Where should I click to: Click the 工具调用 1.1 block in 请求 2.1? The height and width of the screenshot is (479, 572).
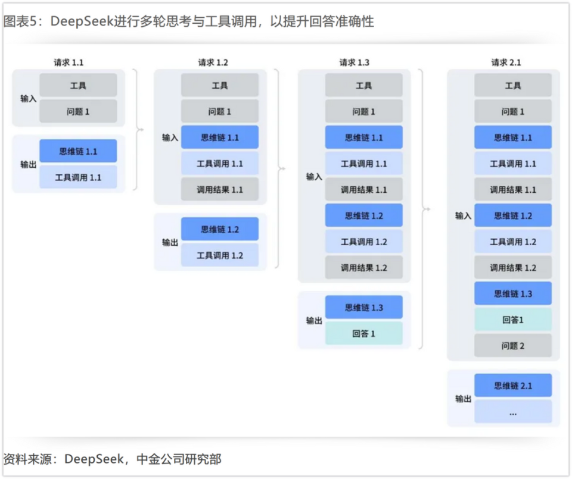point(513,164)
